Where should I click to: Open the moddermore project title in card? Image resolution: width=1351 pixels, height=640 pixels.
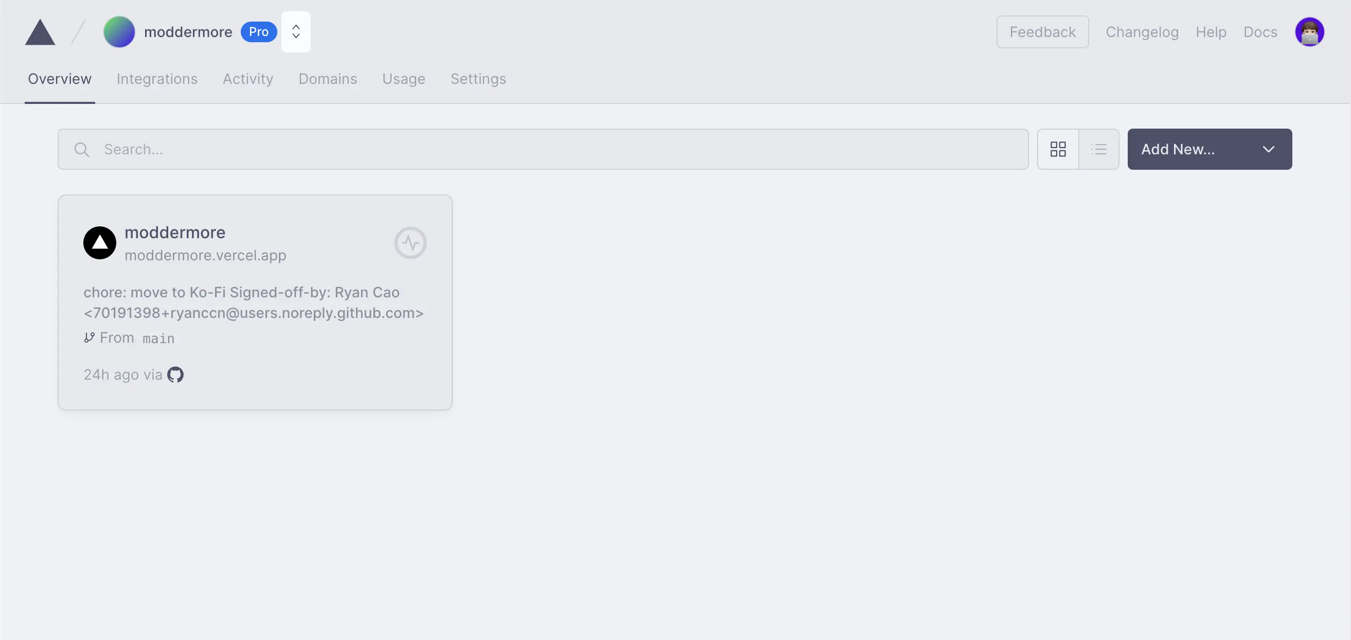click(x=174, y=232)
